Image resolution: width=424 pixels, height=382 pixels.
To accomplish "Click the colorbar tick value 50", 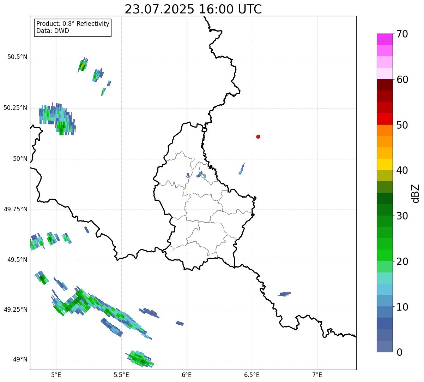I will tap(402, 125).
